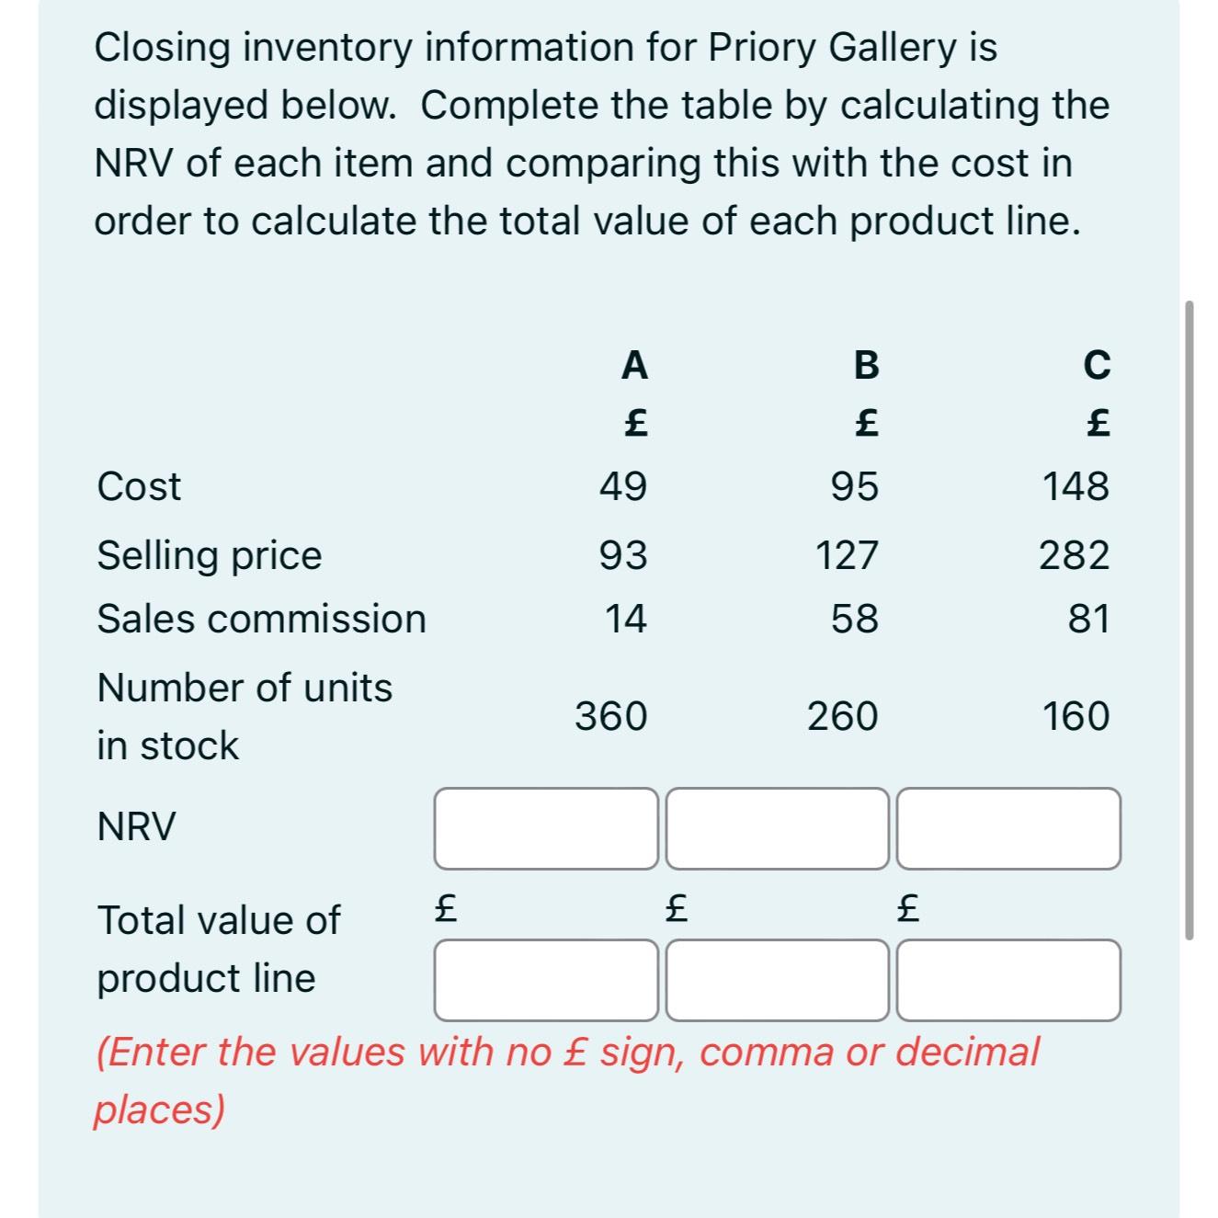Click the Sales commission row label
1218x1218 pixels.
[x=262, y=620]
